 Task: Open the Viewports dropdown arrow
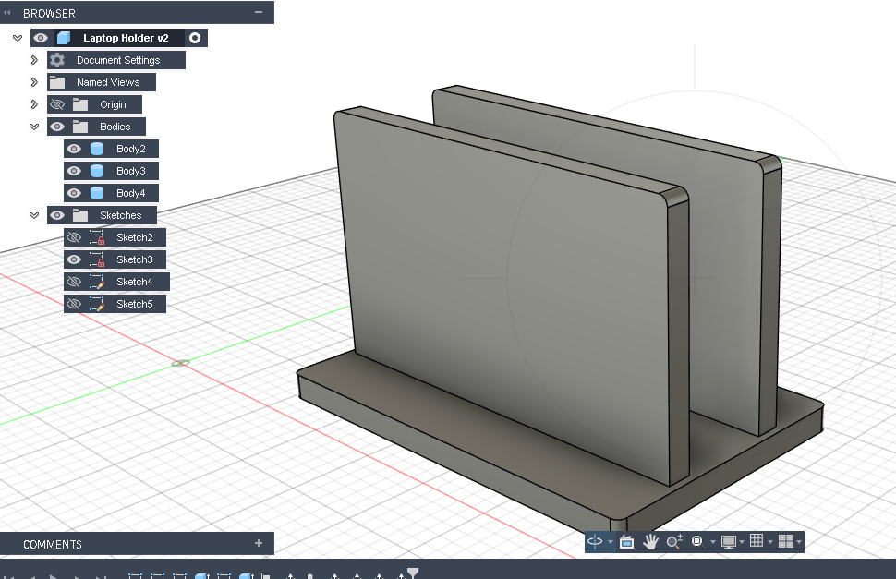[799, 541]
